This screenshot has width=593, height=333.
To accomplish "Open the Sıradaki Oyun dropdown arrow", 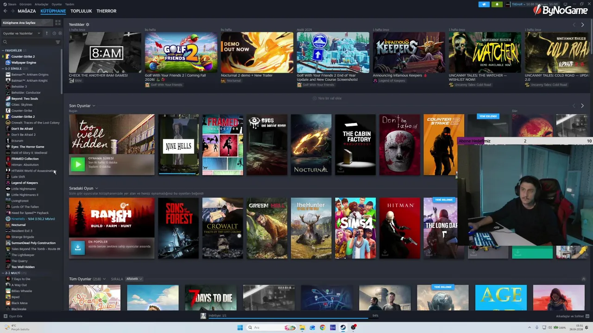I will (96, 188).
